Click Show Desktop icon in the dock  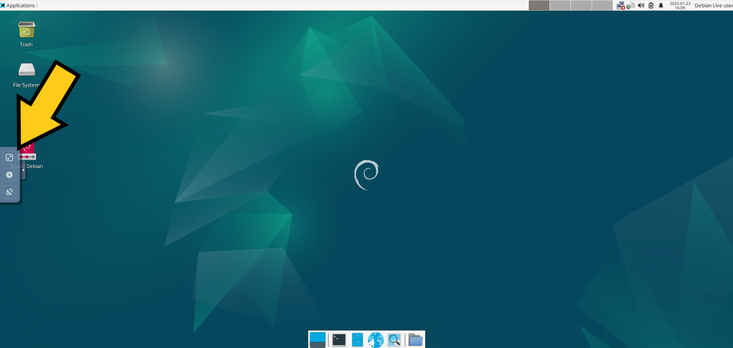[317, 340]
